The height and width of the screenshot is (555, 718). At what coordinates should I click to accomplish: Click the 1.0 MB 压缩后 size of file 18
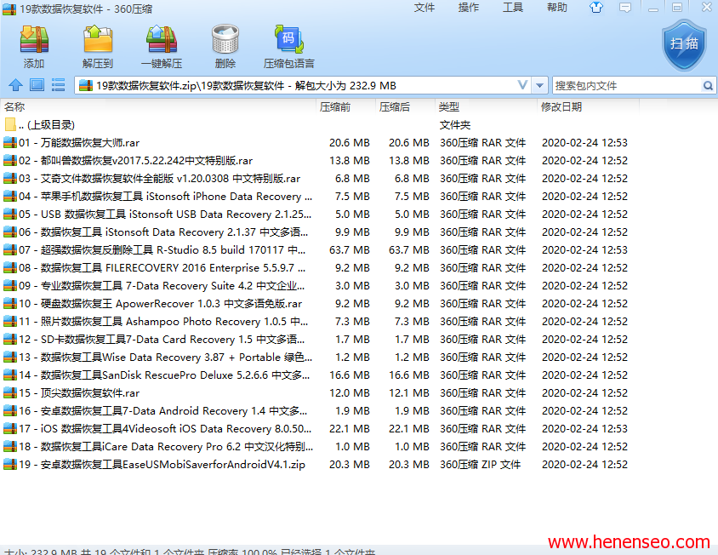[412, 446]
